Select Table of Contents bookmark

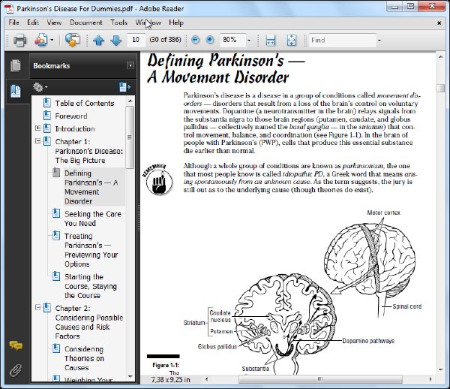85,103
